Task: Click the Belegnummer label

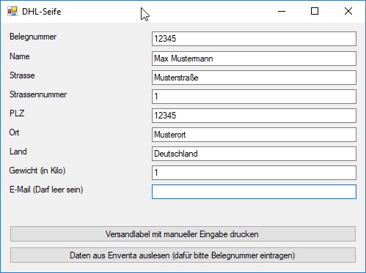Action: coord(33,37)
